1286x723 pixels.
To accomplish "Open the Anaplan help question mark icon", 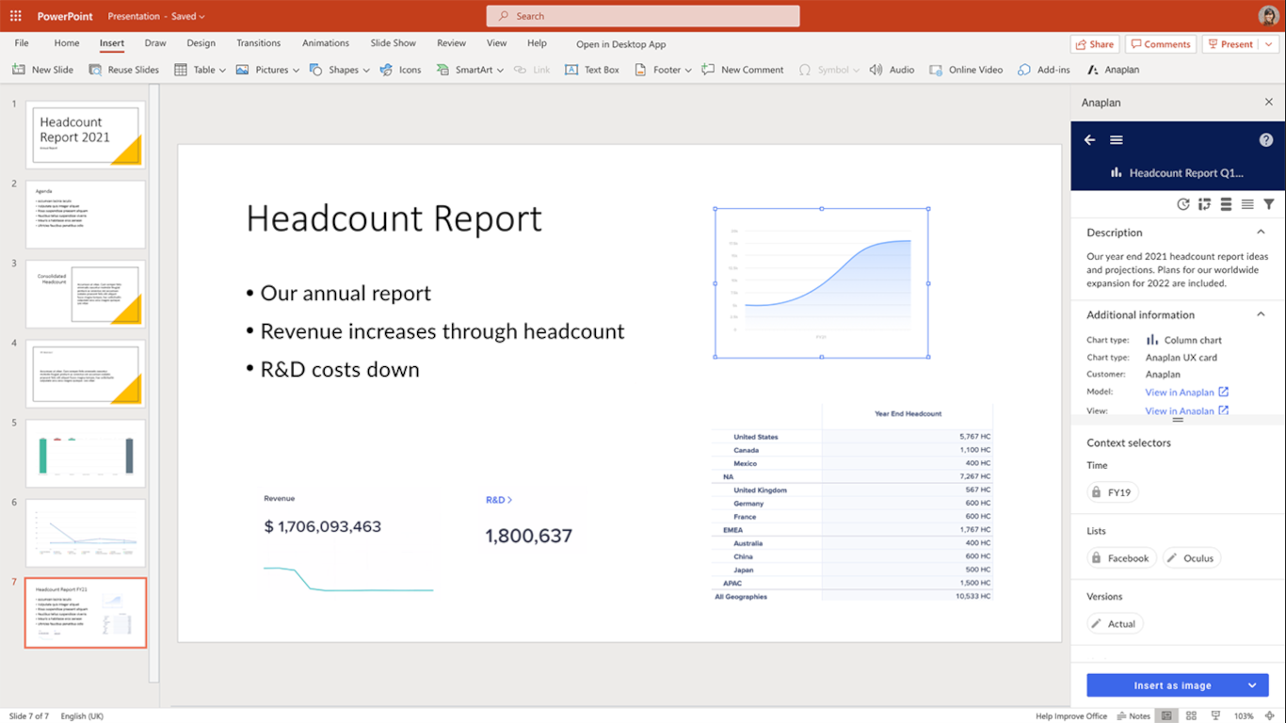I will [1266, 140].
